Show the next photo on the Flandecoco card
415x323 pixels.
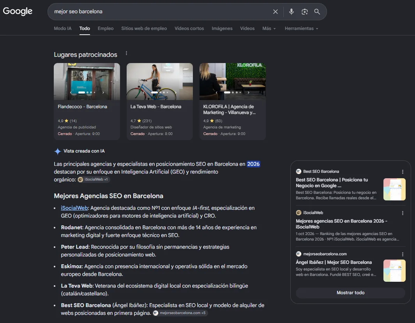tap(103, 93)
